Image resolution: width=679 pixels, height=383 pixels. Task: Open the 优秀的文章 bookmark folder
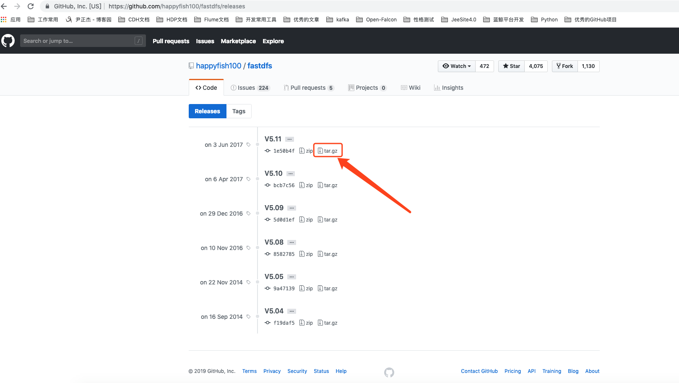point(301,20)
